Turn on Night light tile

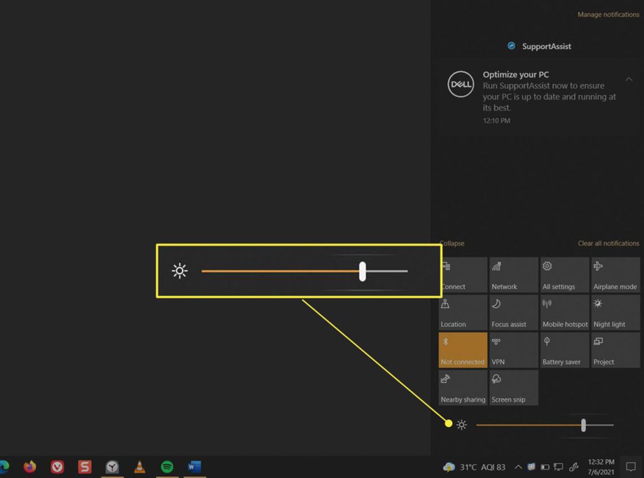pyautogui.click(x=614, y=313)
